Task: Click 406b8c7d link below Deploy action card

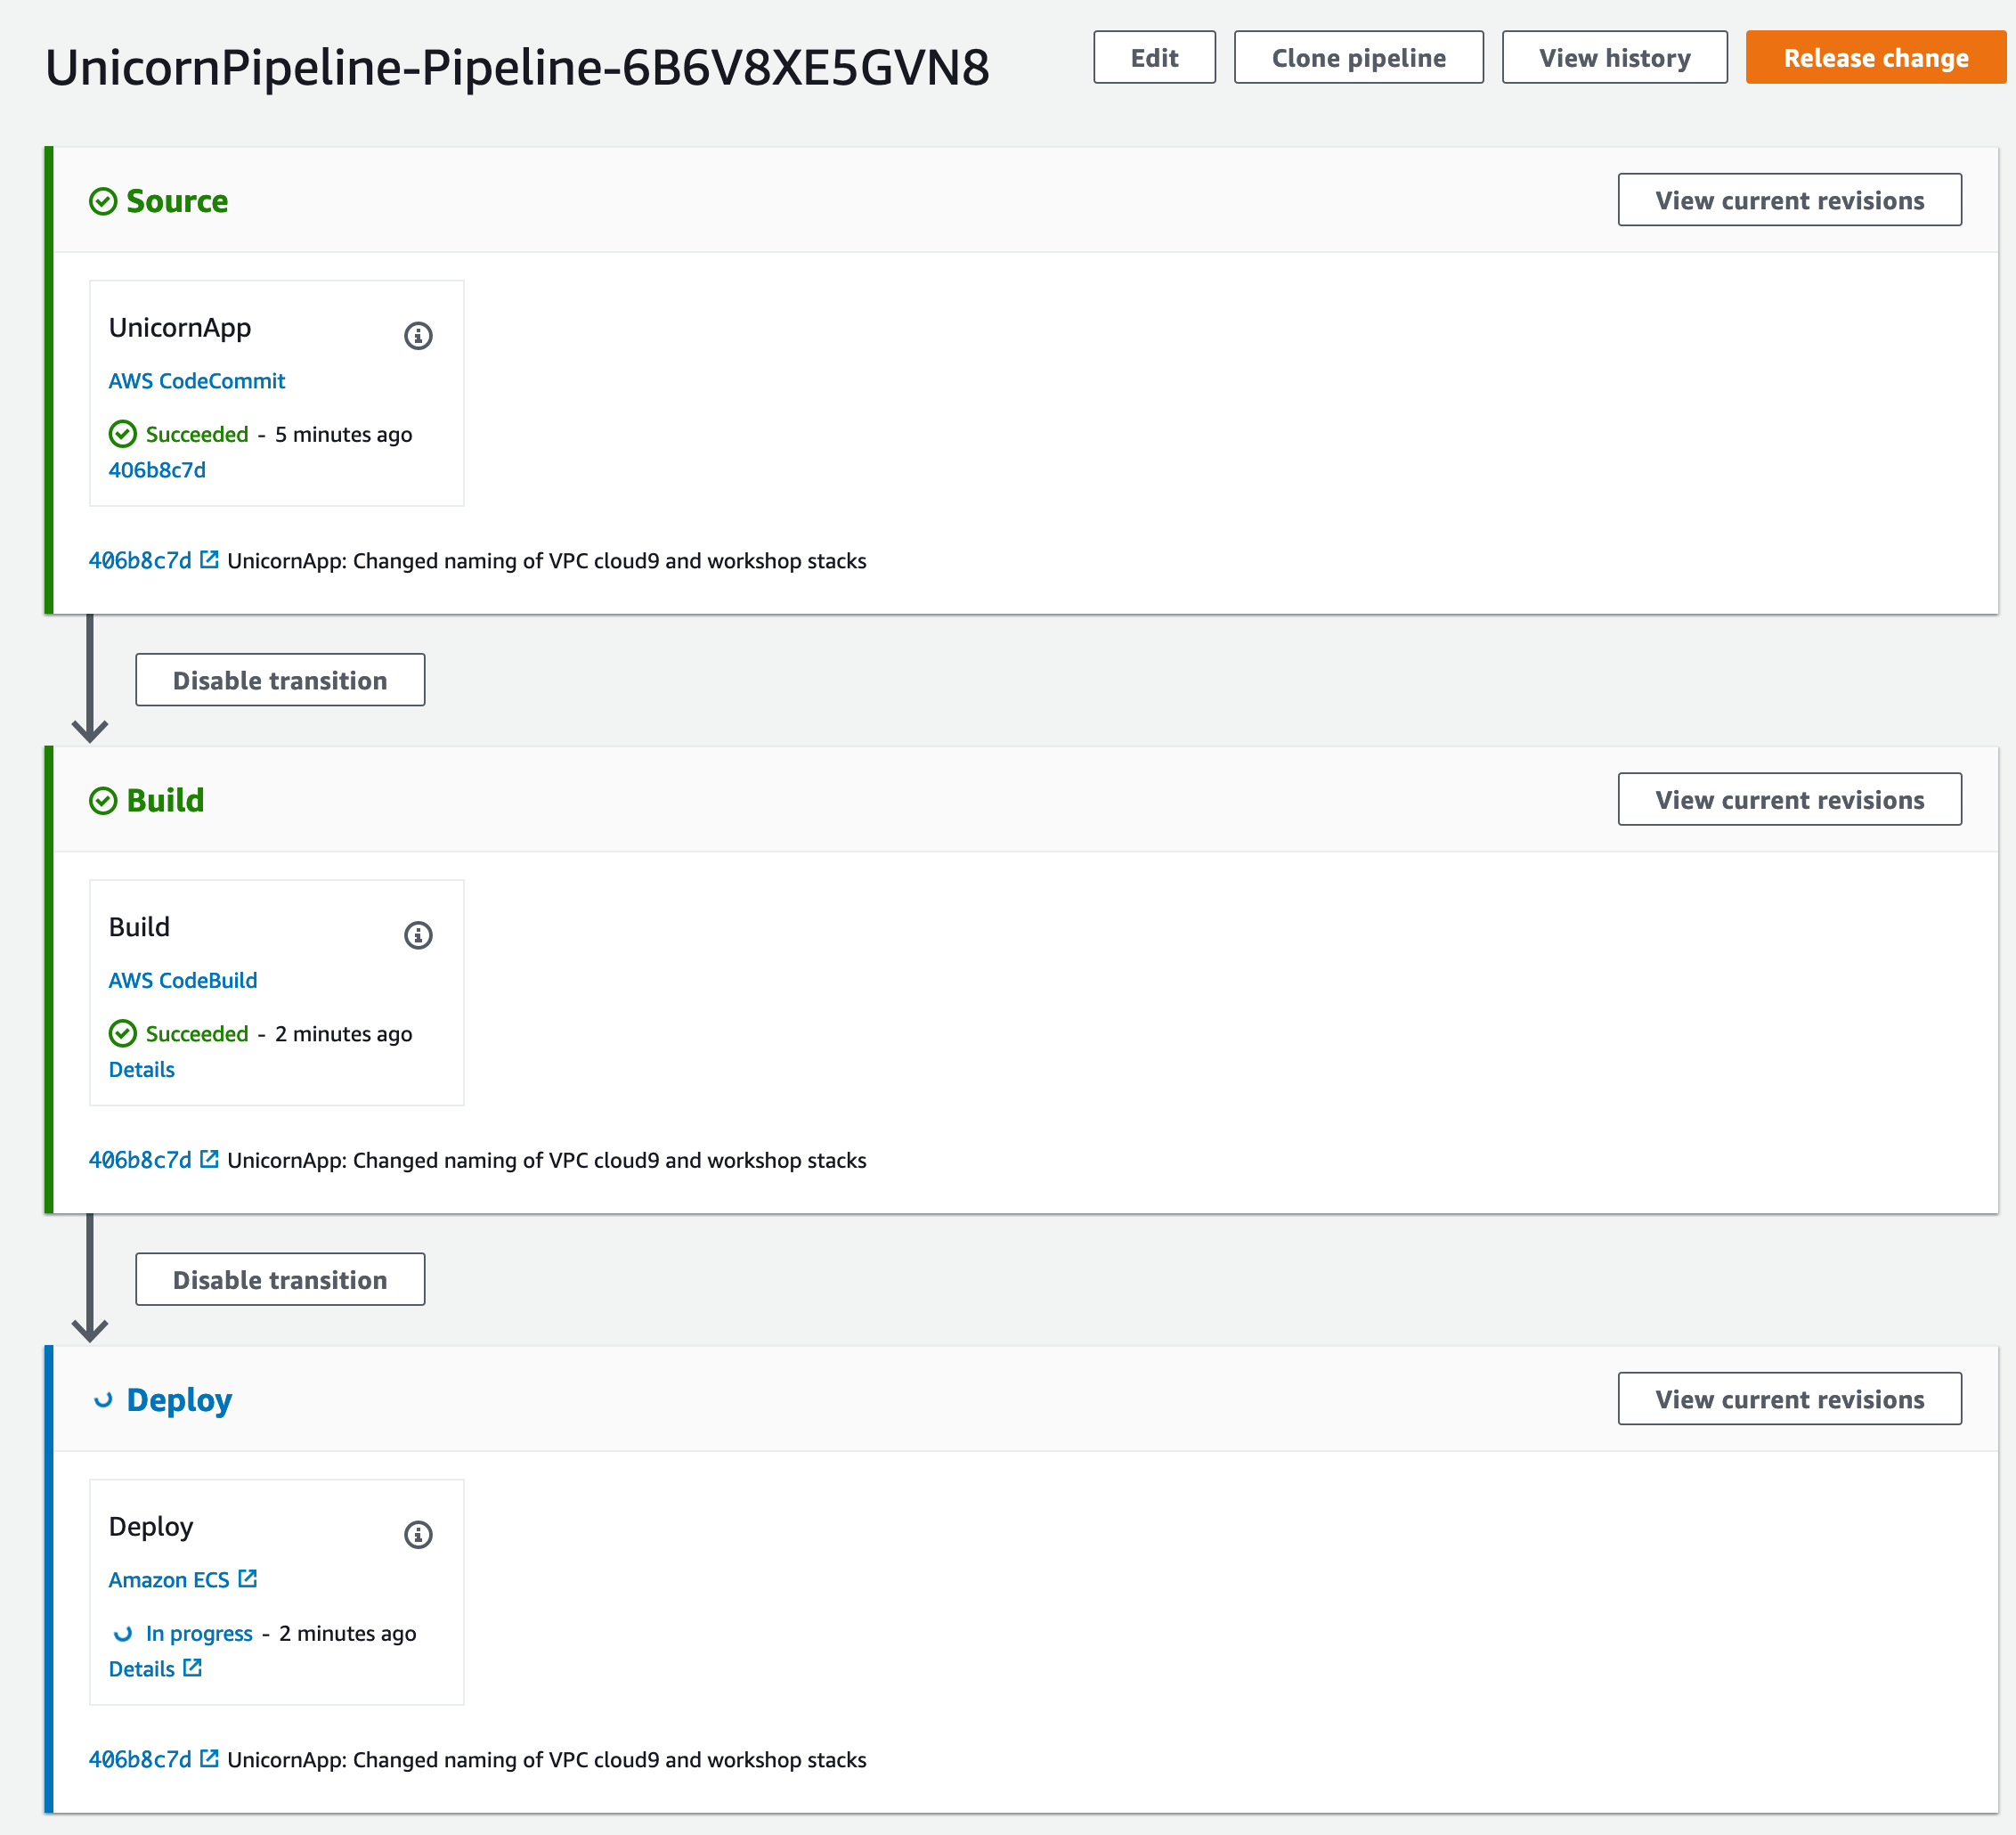Action: click(x=140, y=1759)
